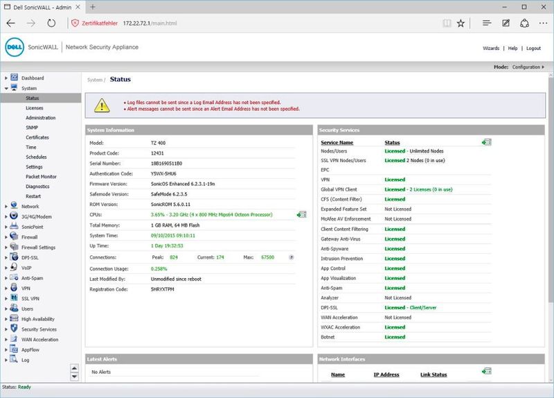This screenshot has width=554, height=398.
Task: Click the SSL VPN icon
Action: click(14, 297)
